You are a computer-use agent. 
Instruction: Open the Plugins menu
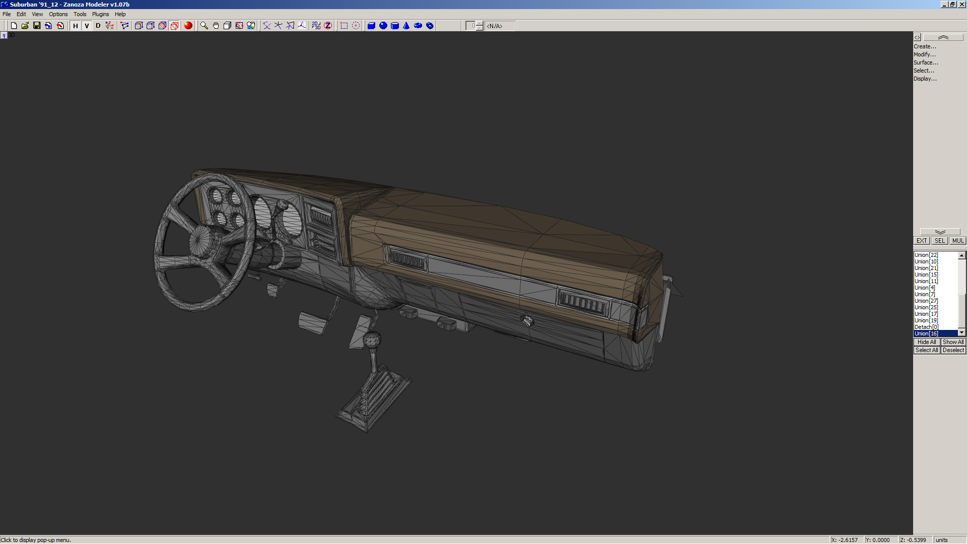[x=100, y=14]
